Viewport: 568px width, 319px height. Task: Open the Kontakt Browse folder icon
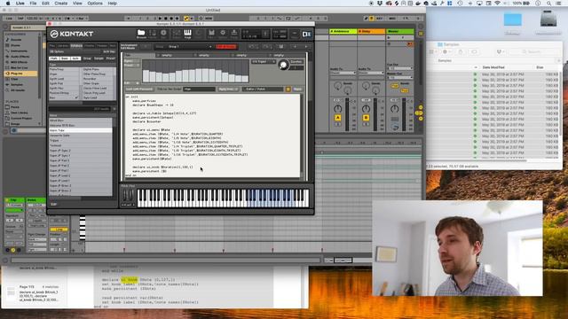coord(141,34)
